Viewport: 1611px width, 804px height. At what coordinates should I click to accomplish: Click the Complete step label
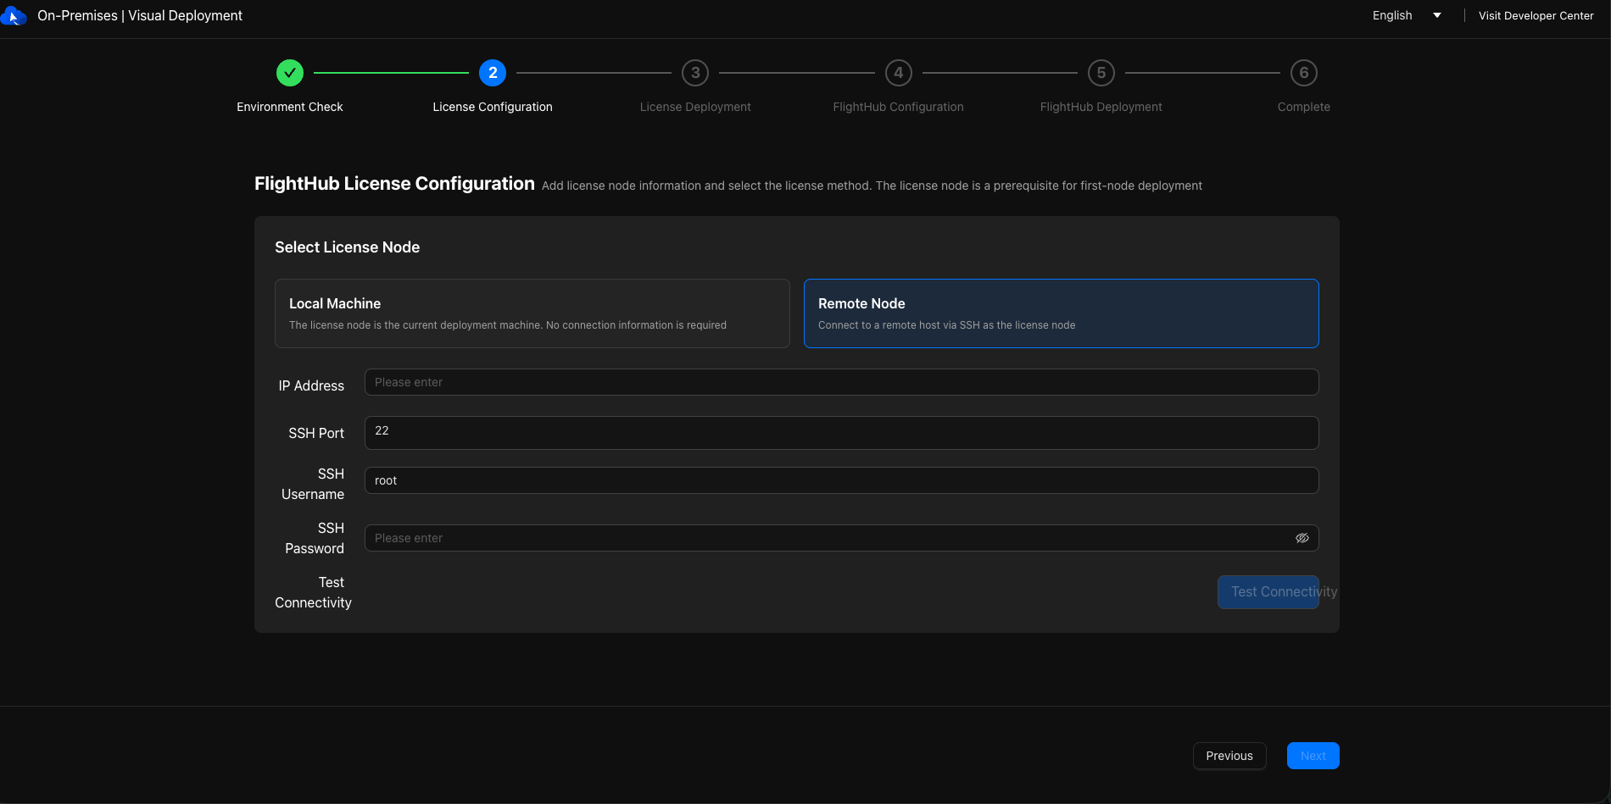[x=1304, y=107]
